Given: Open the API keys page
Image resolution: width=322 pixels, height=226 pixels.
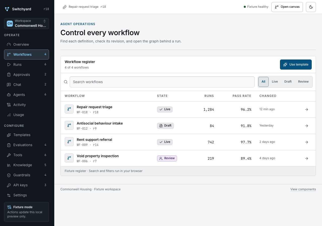Looking at the screenshot, I should 26,185.
